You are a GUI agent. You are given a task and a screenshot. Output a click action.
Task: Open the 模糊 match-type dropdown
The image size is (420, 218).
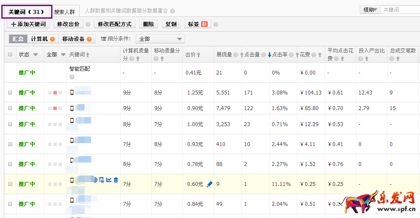pyautogui.click(x=370, y=10)
